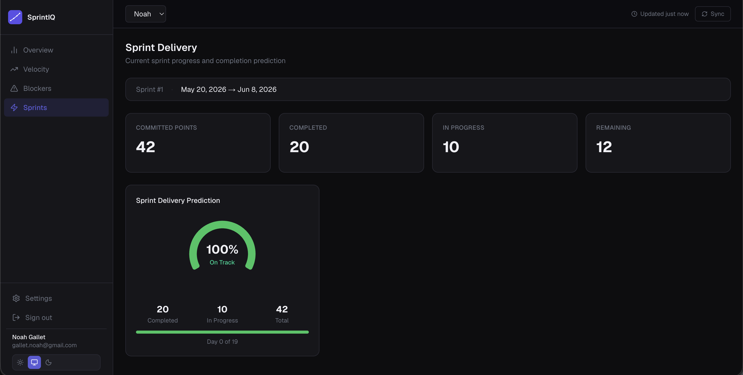This screenshot has width=743, height=375.
Task: Click the Committed Points card
Action: [x=198, y=143]
